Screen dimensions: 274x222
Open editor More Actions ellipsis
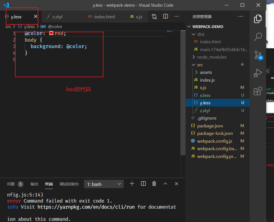(176, 16)
